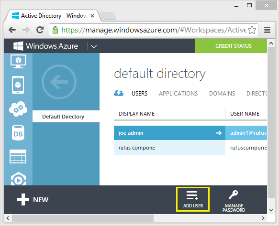This screenshot has height=226, width=279.
Task: Switch to DOMAINS tab
Action: [222, 94]
